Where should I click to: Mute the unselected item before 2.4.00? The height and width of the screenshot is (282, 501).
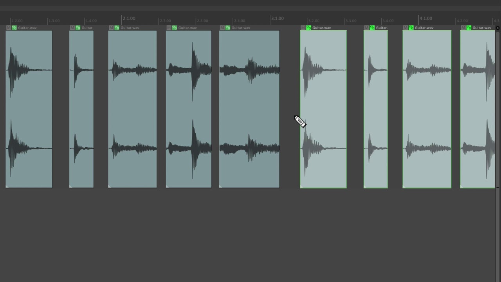222,28
